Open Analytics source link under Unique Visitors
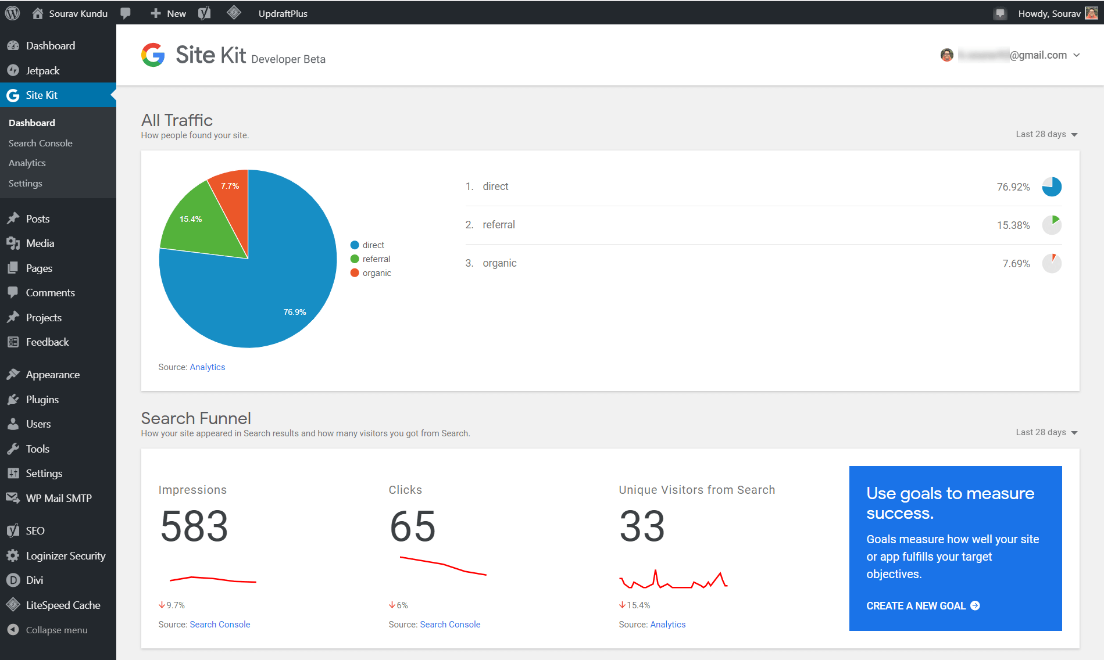The width and height of the screenshot is (1104, 660). [x=668, y=625]
